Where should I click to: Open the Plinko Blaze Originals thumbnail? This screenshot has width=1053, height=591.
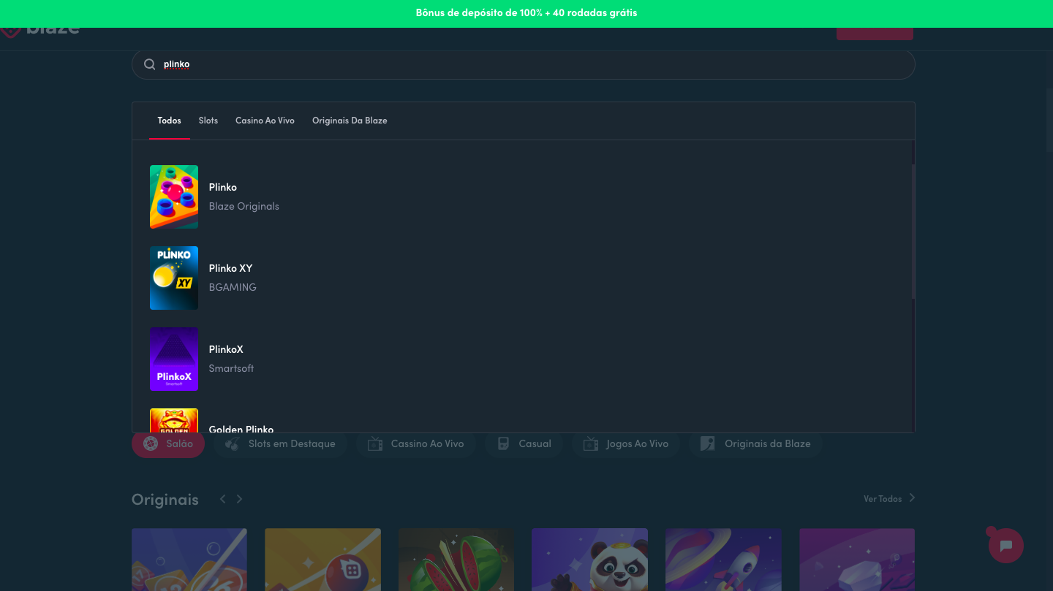174,197
